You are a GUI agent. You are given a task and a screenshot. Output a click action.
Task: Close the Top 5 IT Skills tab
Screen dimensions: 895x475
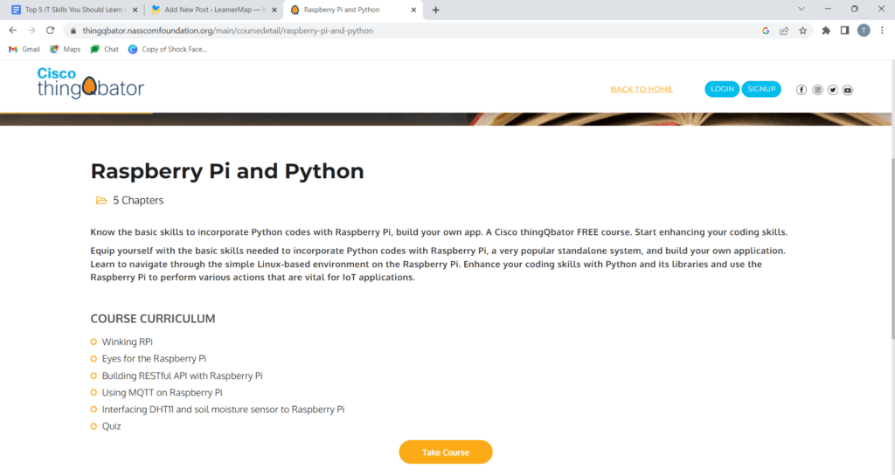click(x=135, y=10)
